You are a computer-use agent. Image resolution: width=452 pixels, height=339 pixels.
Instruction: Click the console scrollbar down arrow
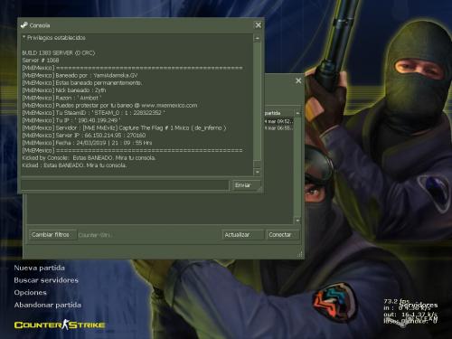257,172
